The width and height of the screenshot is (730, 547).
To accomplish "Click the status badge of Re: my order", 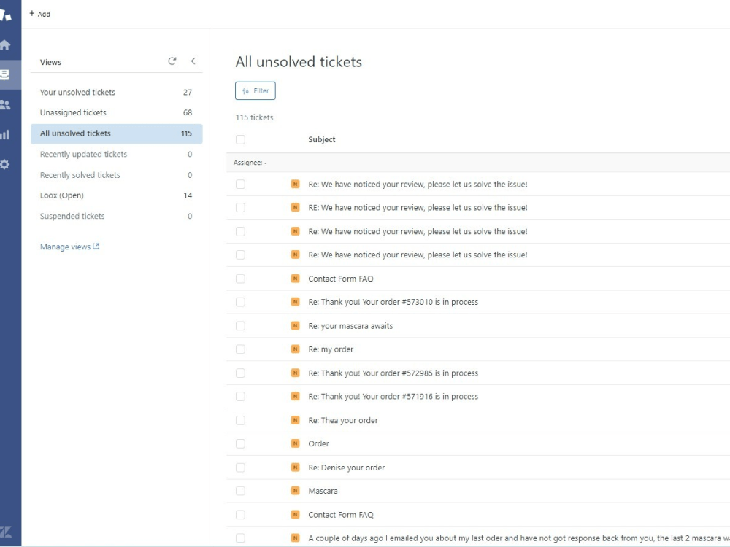I will (x=295, y=349).
